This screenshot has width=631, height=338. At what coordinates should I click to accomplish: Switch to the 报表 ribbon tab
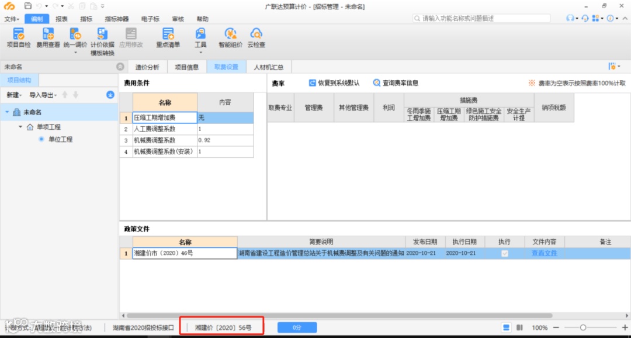tap(61, 19)
